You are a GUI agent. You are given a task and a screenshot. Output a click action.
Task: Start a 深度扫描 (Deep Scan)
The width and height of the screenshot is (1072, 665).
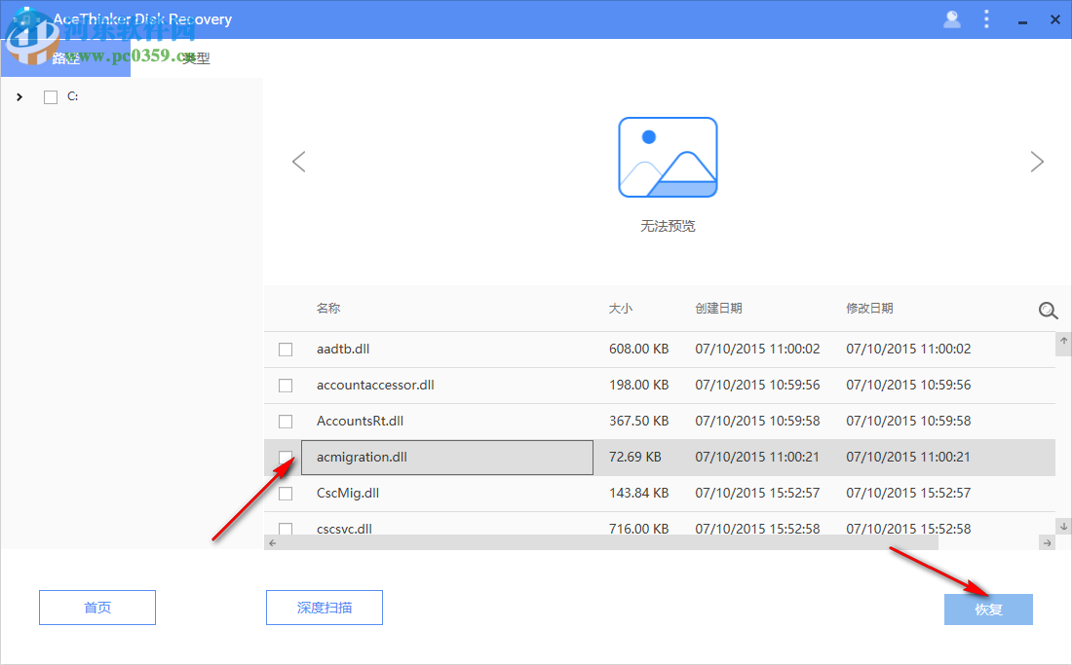325,607
